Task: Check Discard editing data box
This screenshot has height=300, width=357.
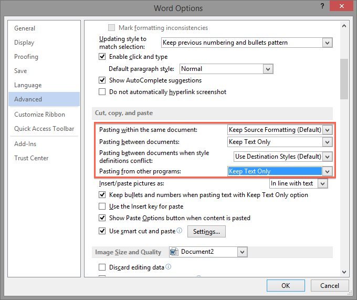Action: coord(102,267)
